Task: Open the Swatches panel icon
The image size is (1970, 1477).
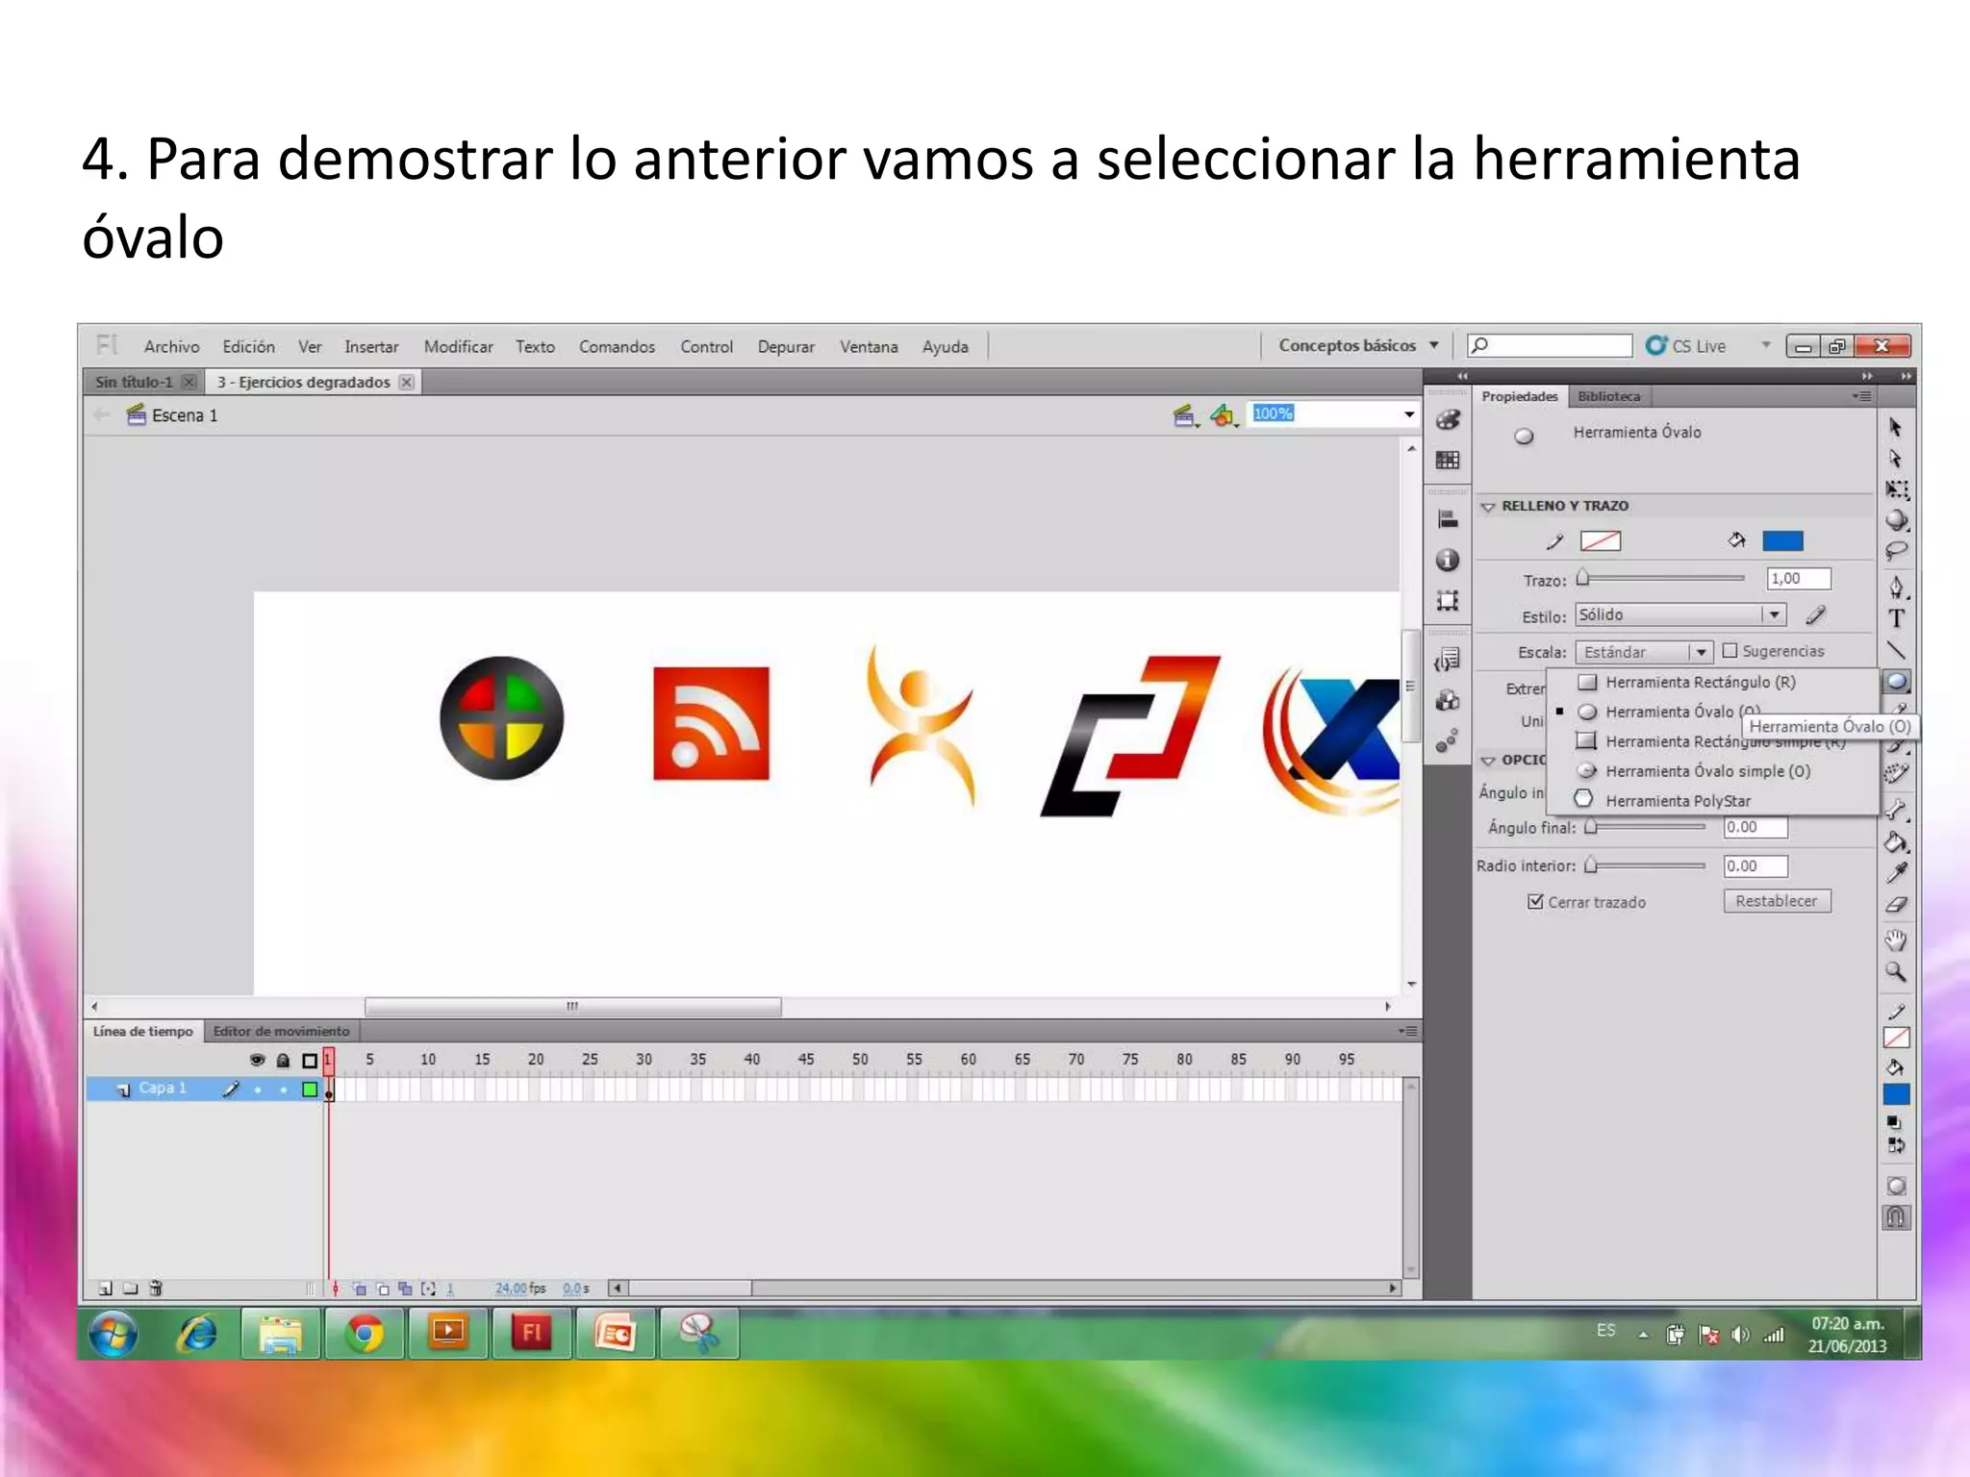Action: tap(1448, 460)
